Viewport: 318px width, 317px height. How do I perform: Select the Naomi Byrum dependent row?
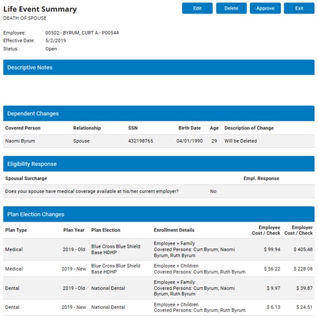pos(159,141)
